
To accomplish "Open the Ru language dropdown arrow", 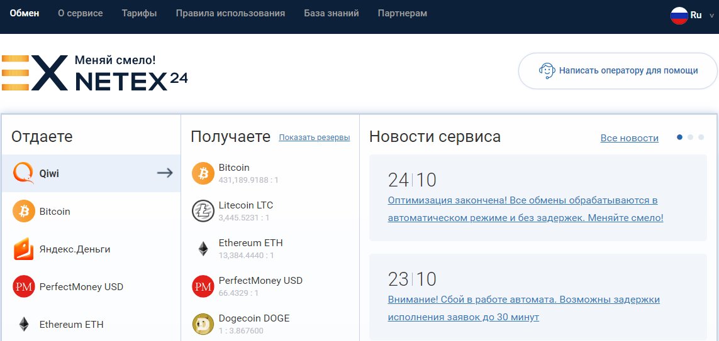I will 711,15.
